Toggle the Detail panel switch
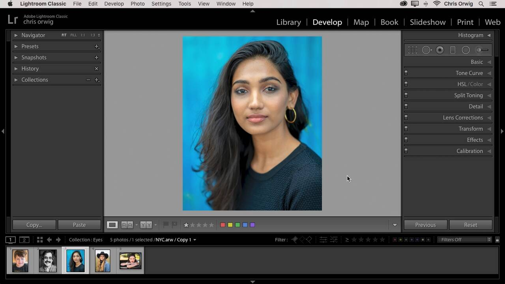This screenshot has width=505, height=284. pyautogui.click(x=406, y=106)
